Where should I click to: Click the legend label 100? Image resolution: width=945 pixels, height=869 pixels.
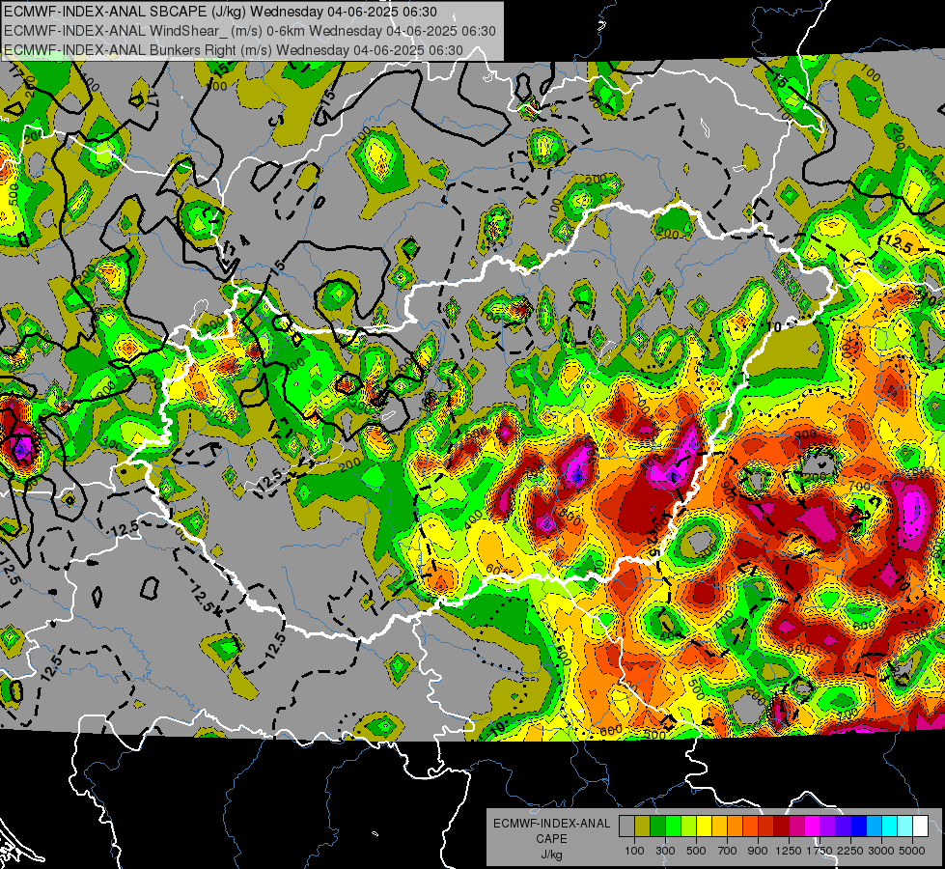(634, 851)
